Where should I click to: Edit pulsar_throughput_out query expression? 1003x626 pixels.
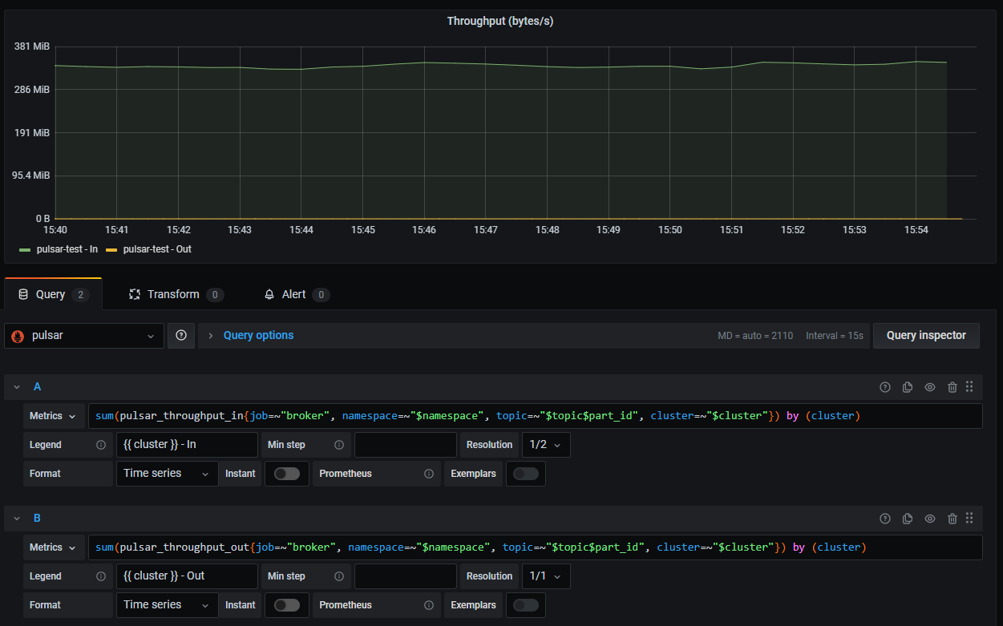pos(535,547)
